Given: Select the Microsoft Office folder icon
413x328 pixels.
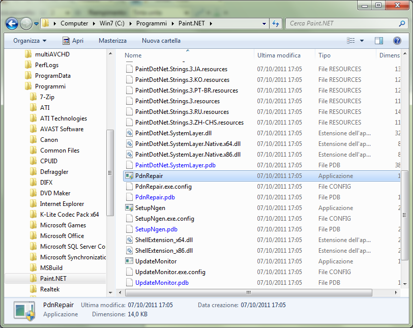Looking at the screenshot, I should tap(33, 235).
